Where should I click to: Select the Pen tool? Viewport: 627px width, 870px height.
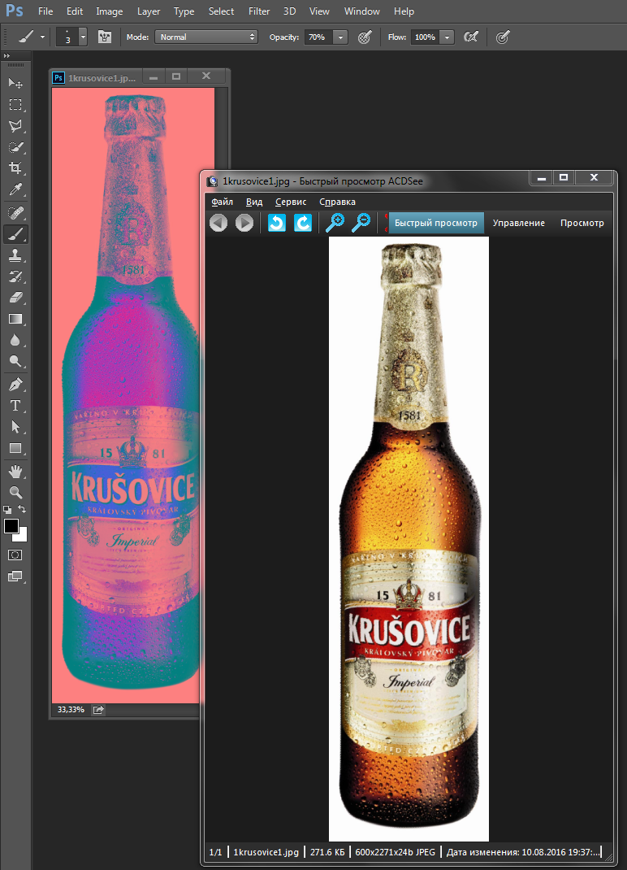(15, 384)
